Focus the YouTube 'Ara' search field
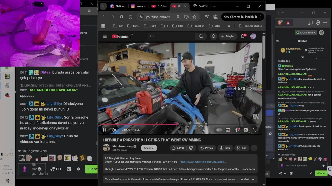332x186 pixels. tap(171, 36)
